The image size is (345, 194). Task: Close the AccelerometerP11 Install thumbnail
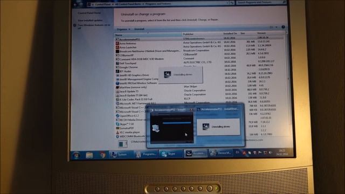coord(191,109)
